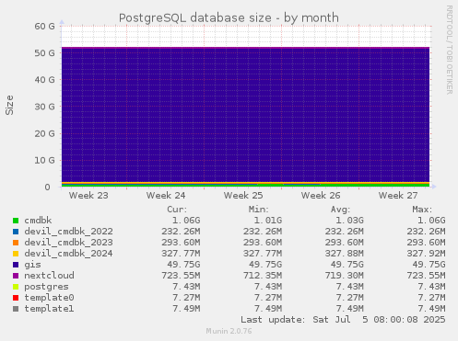Click the blue devil_cmdbk_2022 legend swatch

click(16, 232)
